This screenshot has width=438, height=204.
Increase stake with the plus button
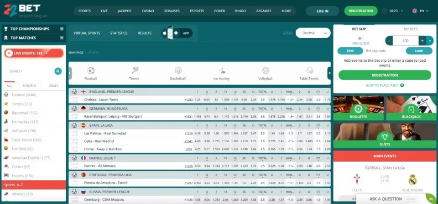coord(422,41)
